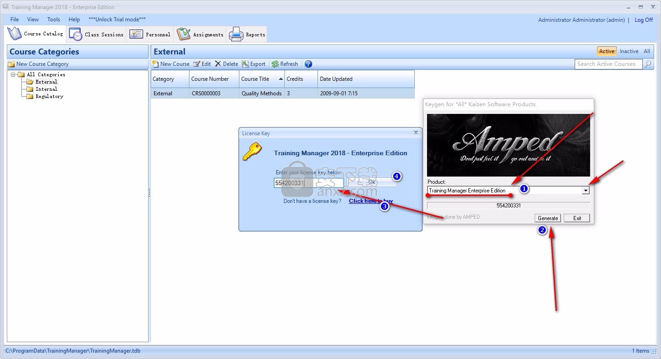Image resolution: width=661 pixels, height=359 pixels.
Task: Click the TrainingManager.tdb path in status bar
Action: (x=73, y=351)
